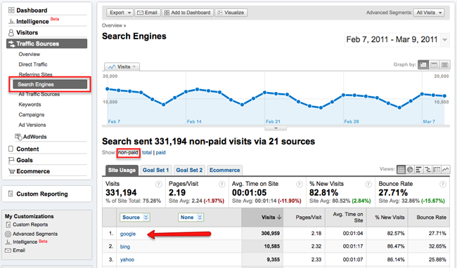
Task: Open the Source dimension dropdown
Action: click(x=135, y=217)
